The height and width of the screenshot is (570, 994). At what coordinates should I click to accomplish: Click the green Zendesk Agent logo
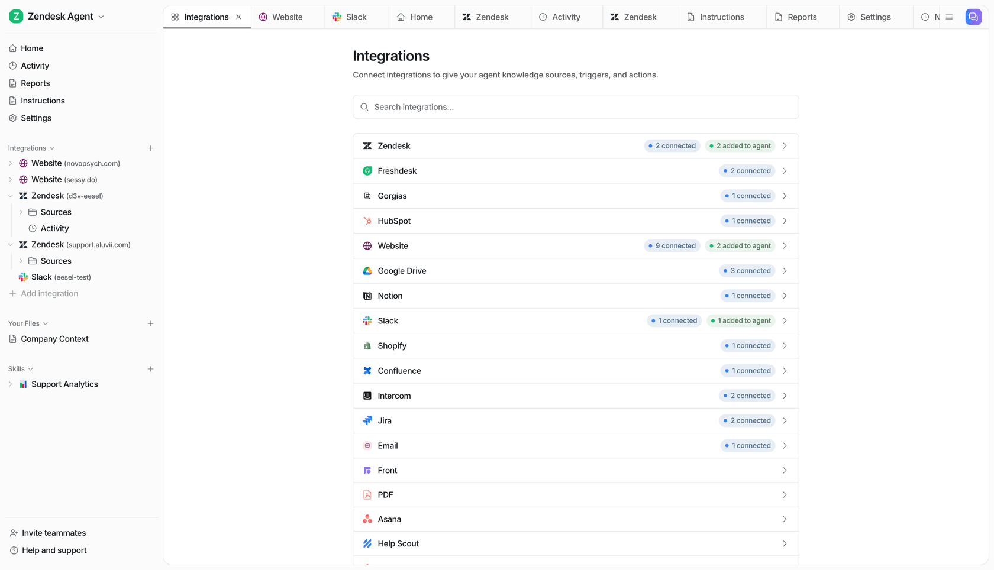[16, 17]
